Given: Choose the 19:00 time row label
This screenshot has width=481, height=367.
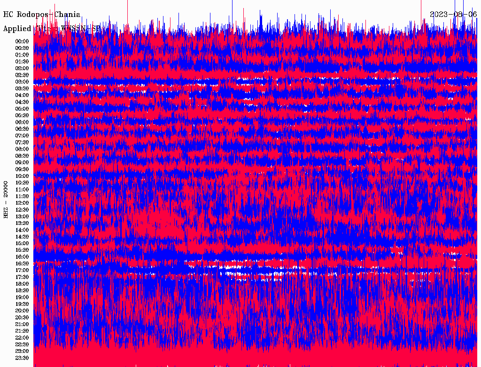Looking at the screenshot, I should [x=22, y=297].
